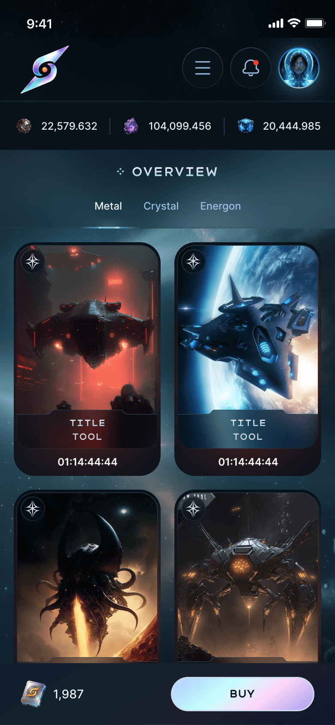Open the notifications bell
Screen dimensions: 335x725
[251, 68]
